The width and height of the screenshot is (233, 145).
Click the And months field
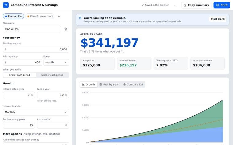coord(53,125)
